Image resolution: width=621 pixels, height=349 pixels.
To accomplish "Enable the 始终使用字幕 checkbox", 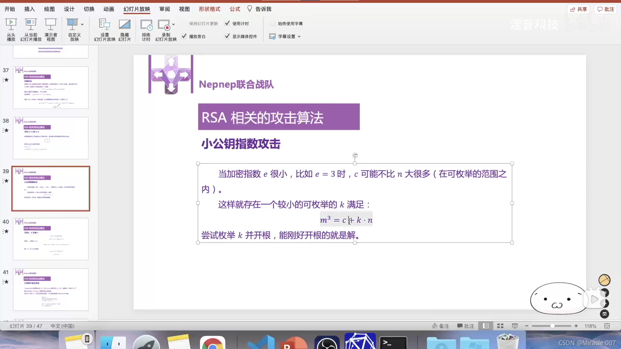I will (272, 23).
